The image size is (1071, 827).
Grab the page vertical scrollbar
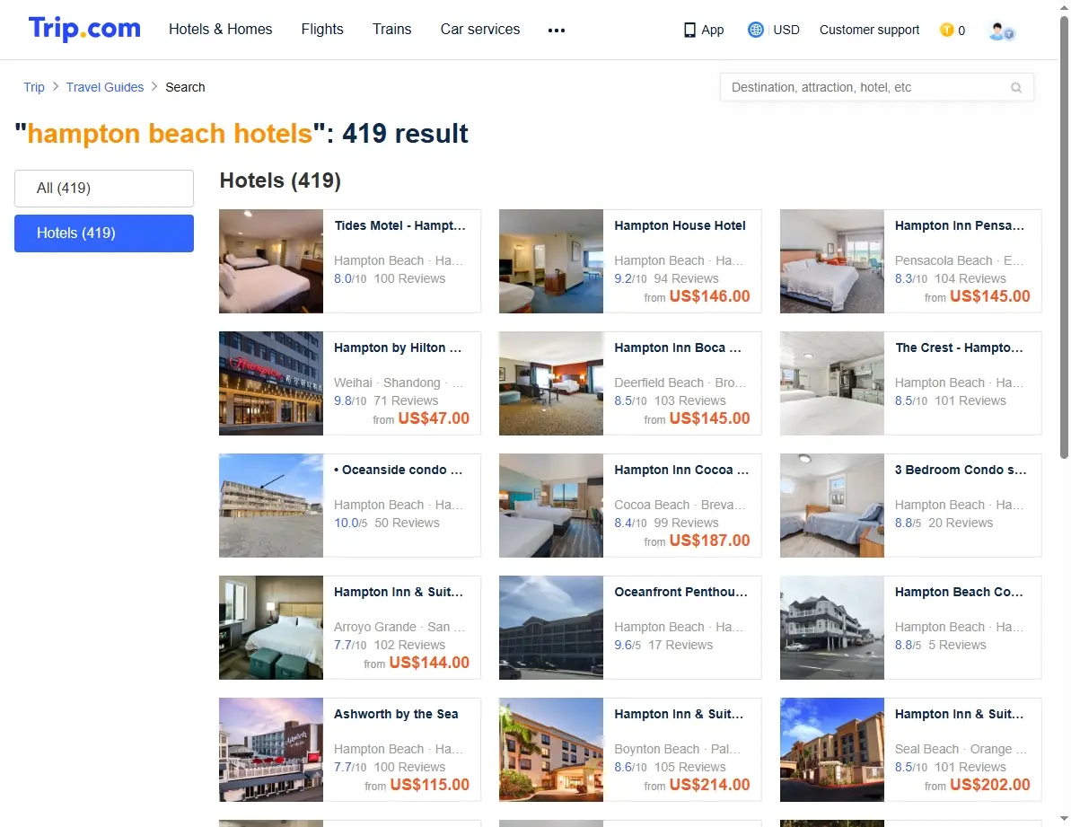coord(1064,239)
